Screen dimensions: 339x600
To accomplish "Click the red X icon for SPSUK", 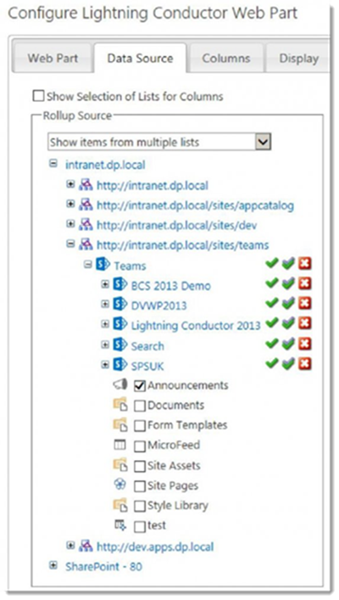I will coord(305,363).
